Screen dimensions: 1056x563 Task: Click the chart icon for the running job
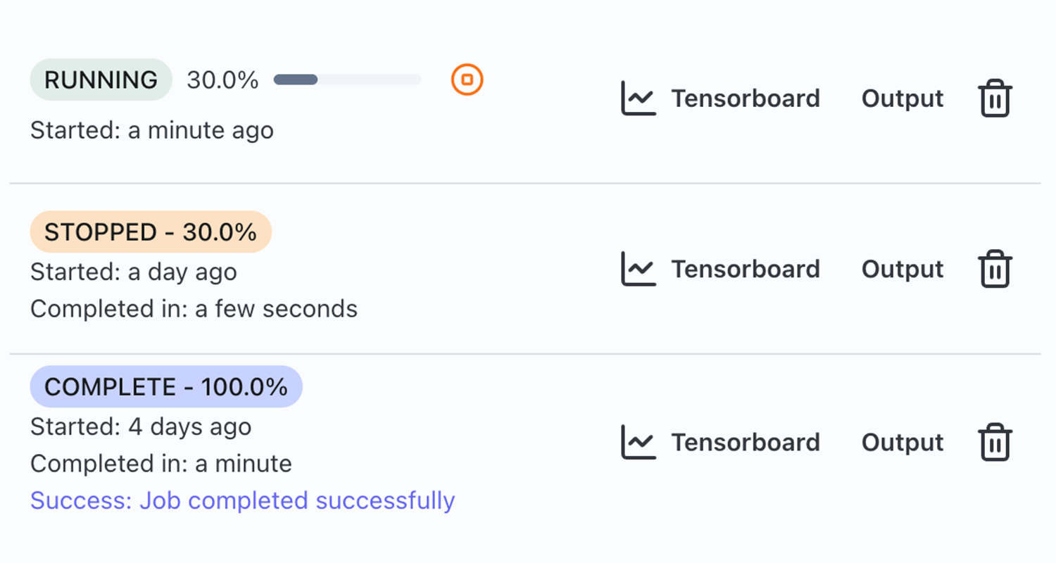(639, 99)
